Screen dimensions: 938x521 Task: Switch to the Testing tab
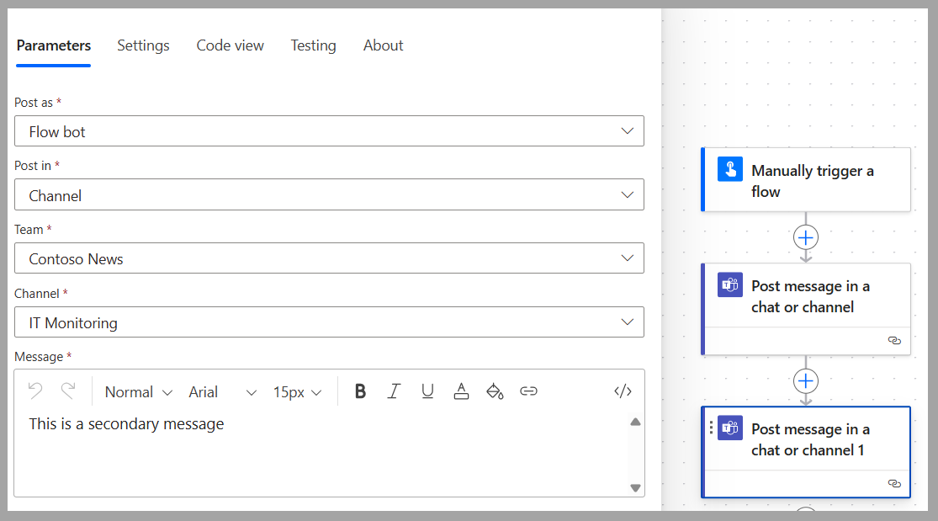pos(313,45)
